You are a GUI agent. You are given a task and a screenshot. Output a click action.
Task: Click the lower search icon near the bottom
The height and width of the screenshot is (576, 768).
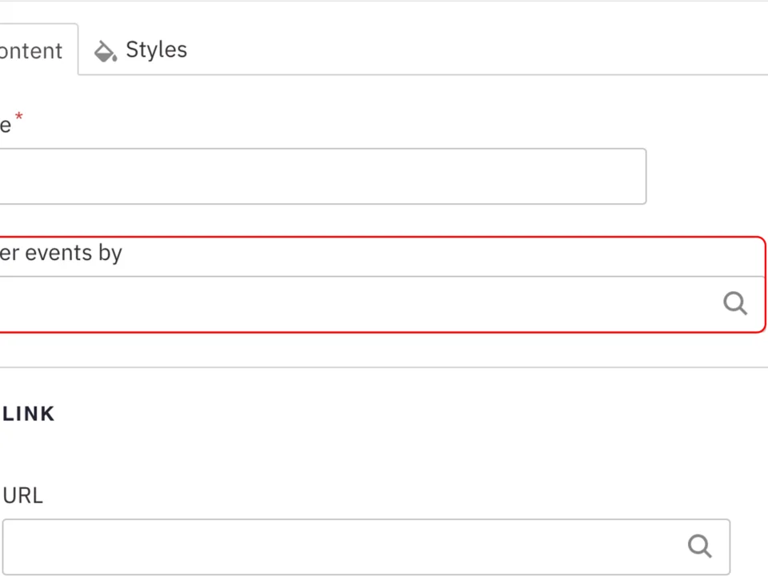699,546
